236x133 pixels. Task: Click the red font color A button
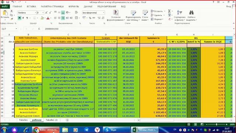(x=48, y=18)
